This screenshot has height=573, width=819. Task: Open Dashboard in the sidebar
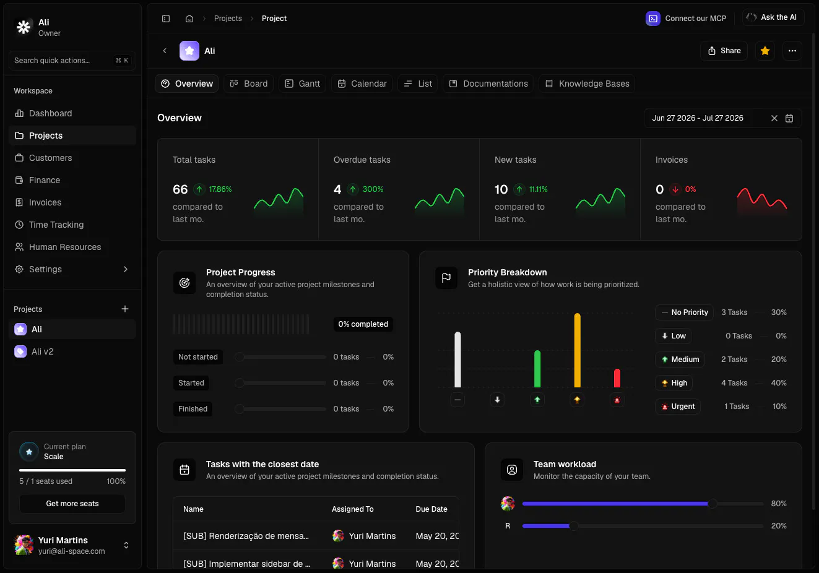coord(72,113)
